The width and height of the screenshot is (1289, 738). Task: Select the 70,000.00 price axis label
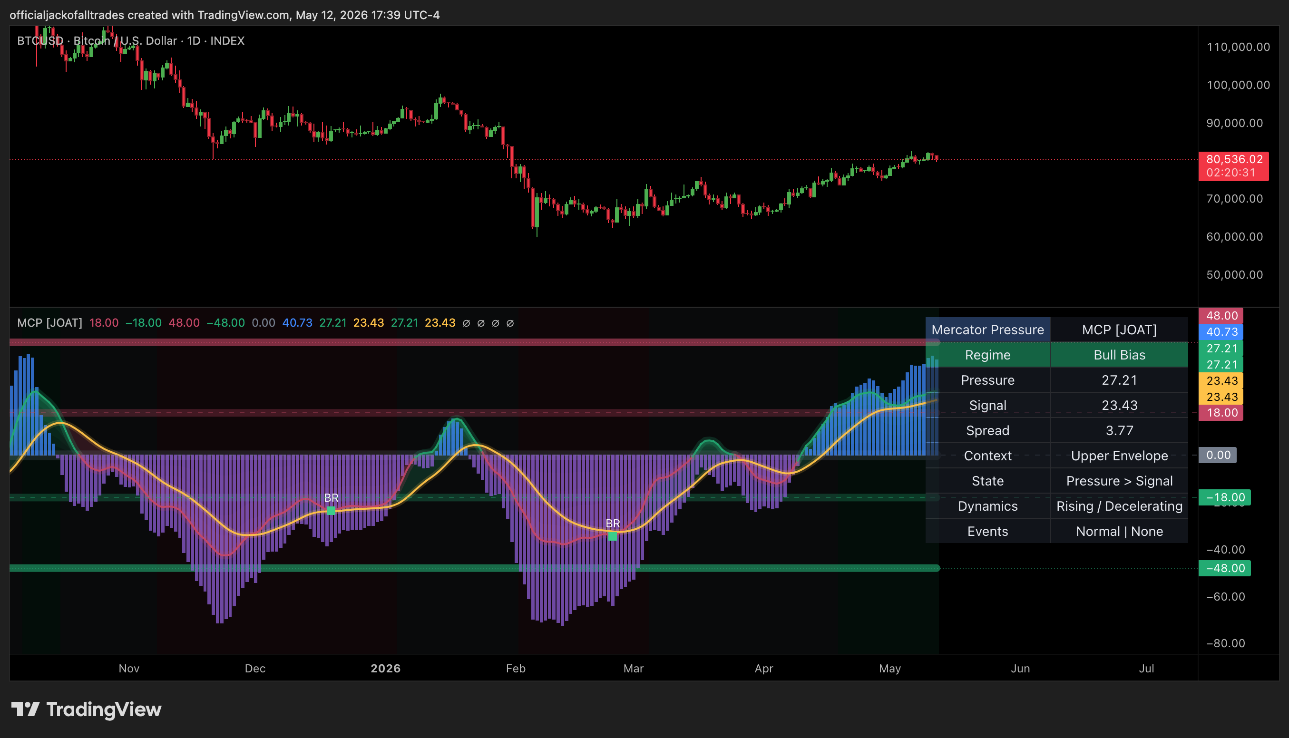[1235, 198]
